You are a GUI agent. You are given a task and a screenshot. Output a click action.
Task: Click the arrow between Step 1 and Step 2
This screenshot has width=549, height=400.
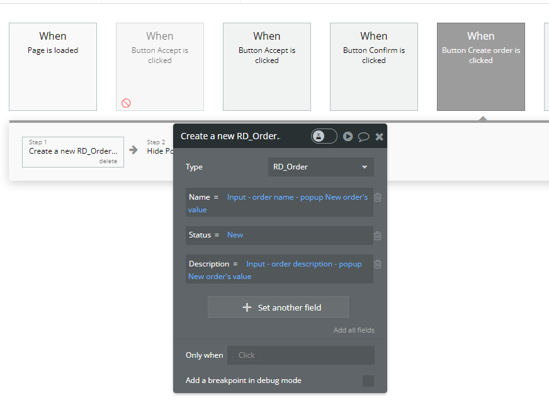click(133, 150)
